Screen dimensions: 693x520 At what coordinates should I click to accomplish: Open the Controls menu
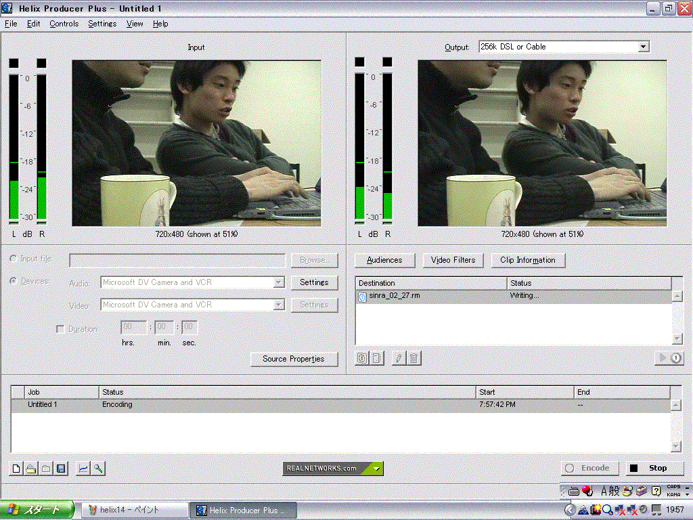(x=64, y=24)
